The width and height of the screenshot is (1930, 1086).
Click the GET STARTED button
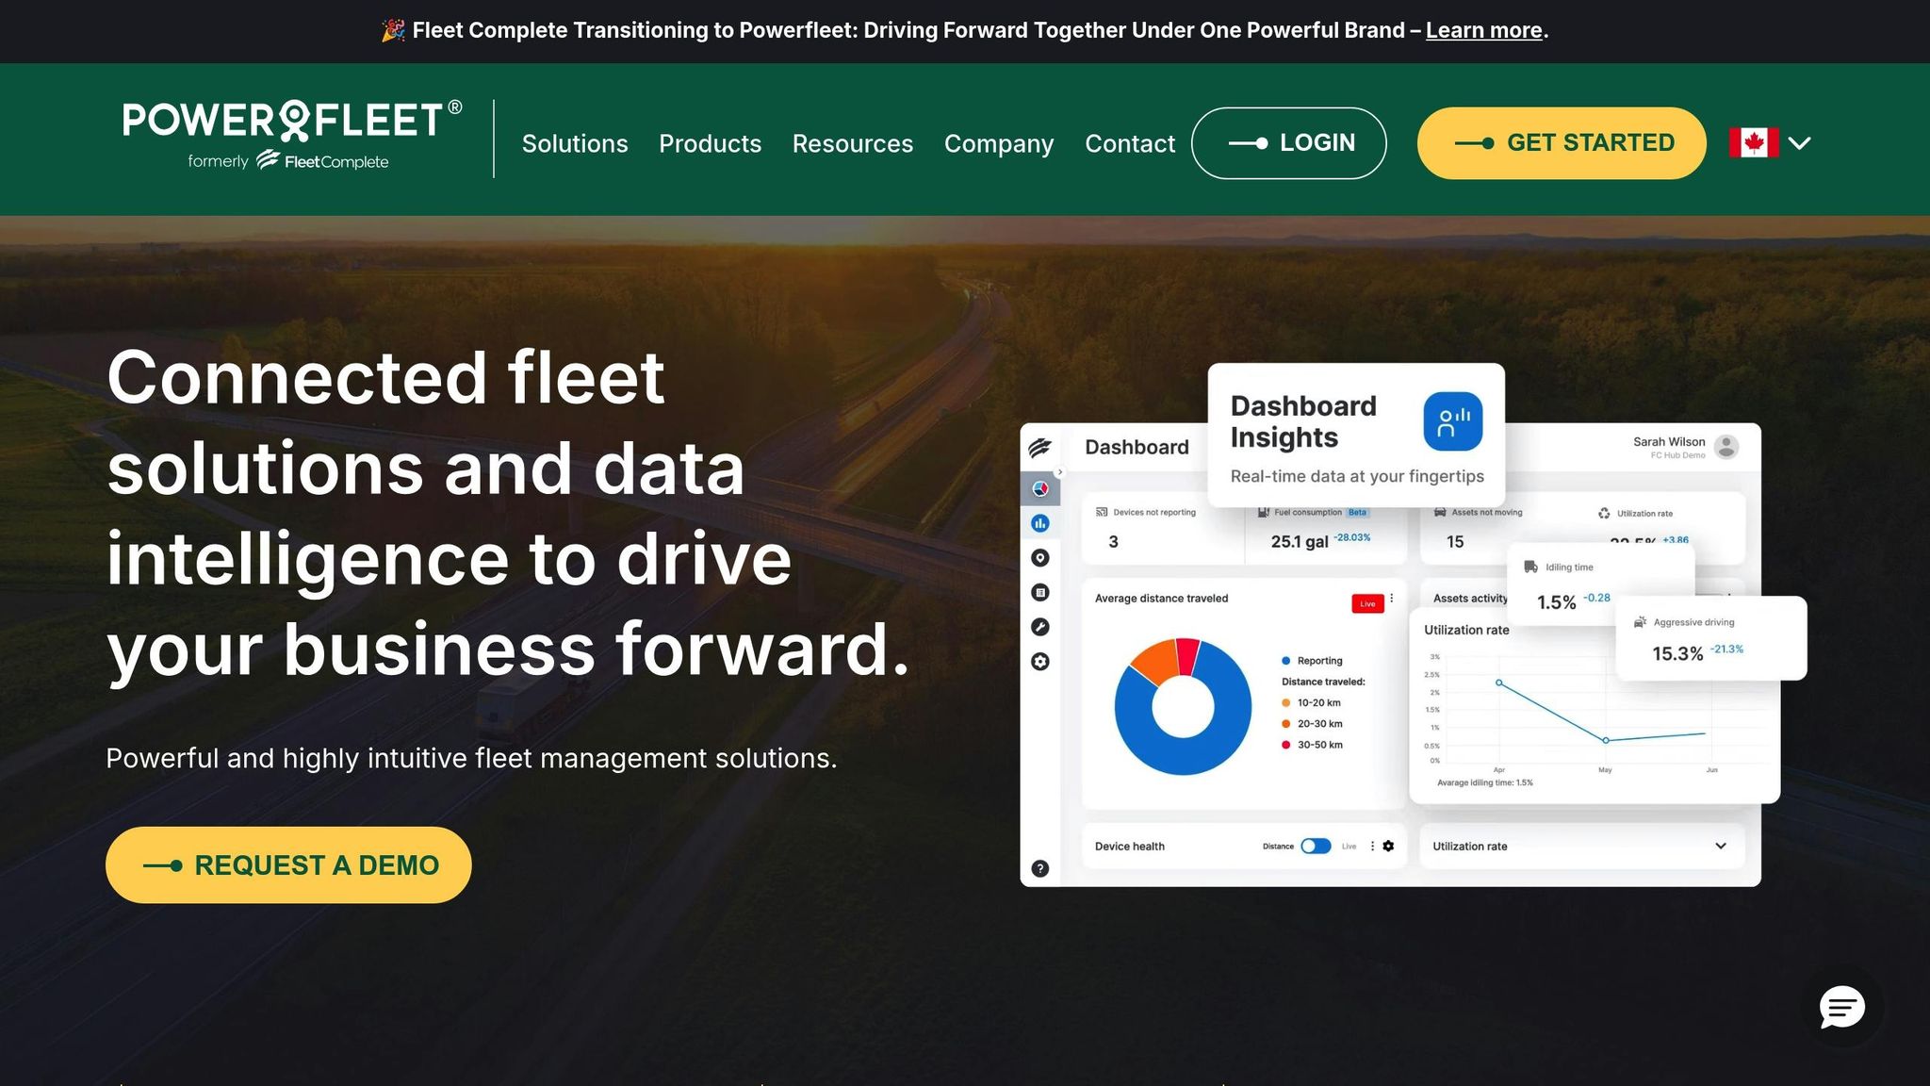[1562, 143]
